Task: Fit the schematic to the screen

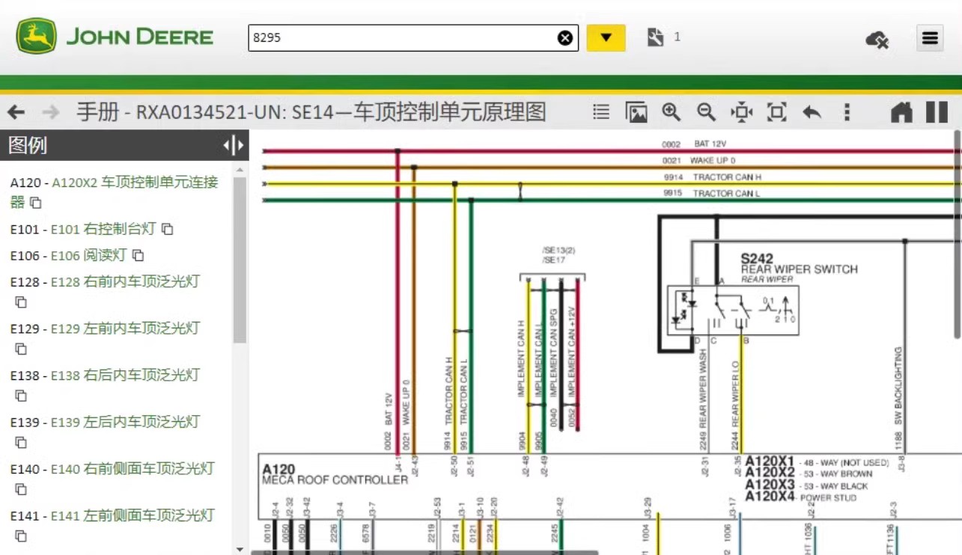Action: click(x=776, y=112)
